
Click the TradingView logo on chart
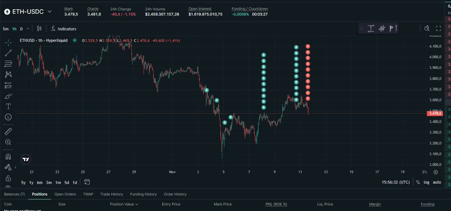(x=26, y=159)
